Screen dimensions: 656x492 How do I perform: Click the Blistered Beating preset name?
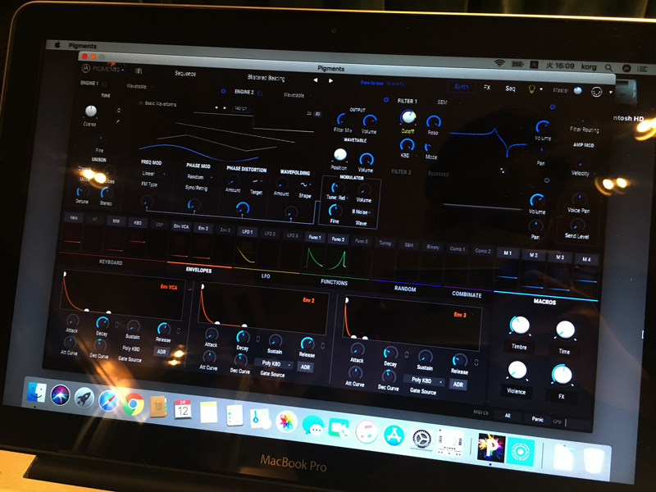[266, 78]
